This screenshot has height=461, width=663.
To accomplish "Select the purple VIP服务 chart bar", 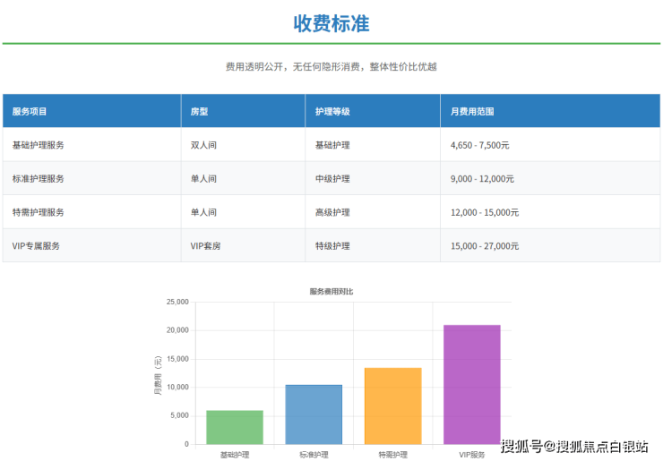I will tap(472, 384).
